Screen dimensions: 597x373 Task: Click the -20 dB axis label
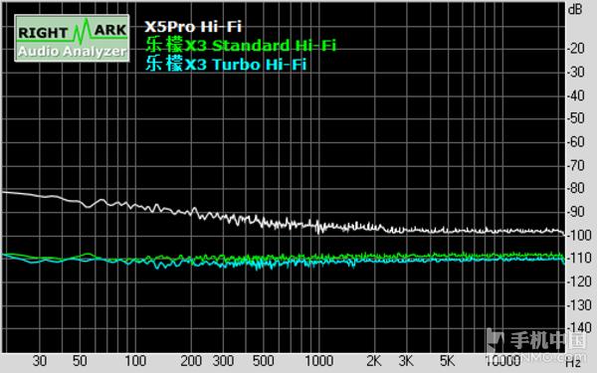[576, 49]
